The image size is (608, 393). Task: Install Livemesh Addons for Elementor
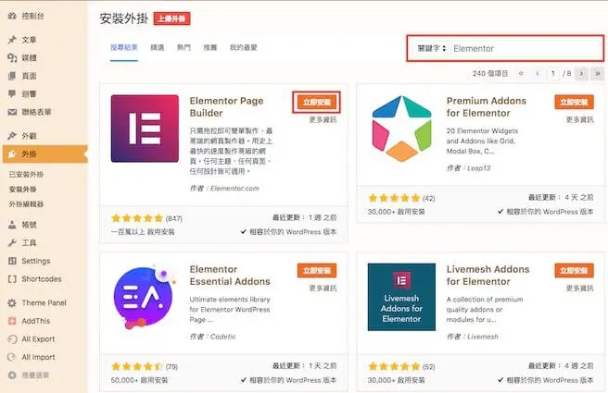[x=574, y=270]
